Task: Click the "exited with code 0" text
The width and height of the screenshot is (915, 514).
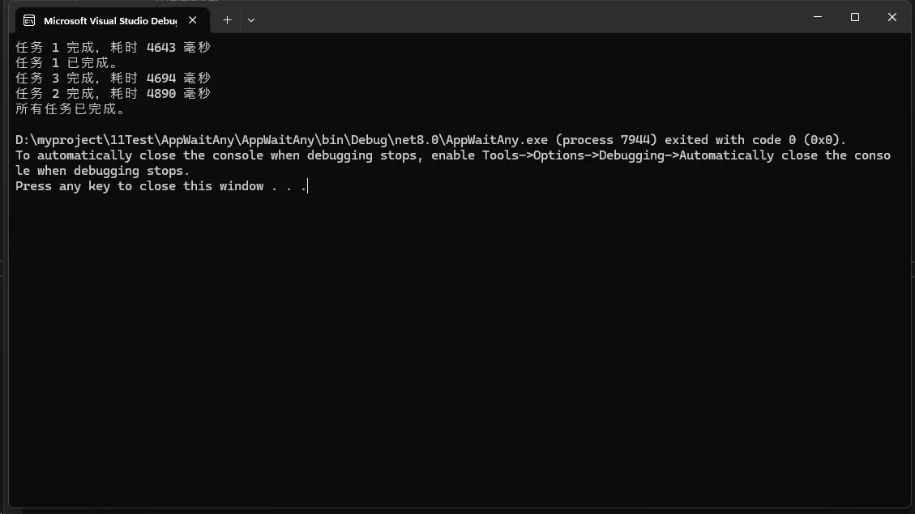Action: tap(729, 140)
